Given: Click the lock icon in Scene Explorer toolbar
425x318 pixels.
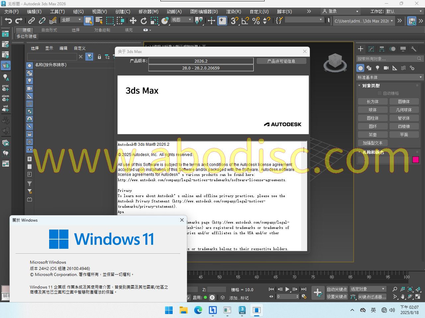Looking at the screenshot, I should [99, 57].
